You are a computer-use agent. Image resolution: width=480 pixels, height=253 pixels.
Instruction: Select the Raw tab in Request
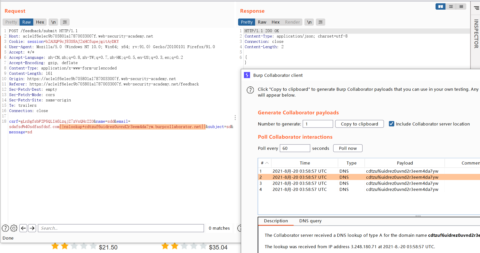(x=26, y=22)
